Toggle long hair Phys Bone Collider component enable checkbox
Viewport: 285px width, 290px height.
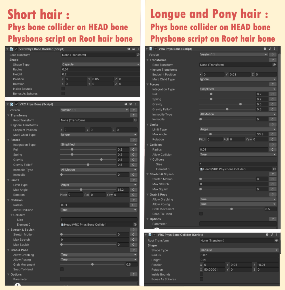click(155, 234)
